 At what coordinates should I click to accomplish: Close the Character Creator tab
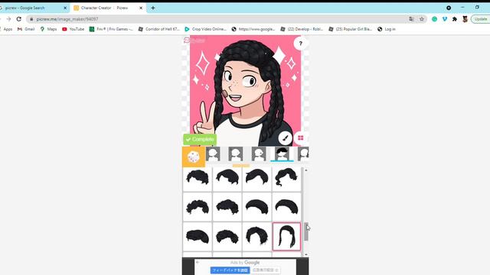pos(141,8)
